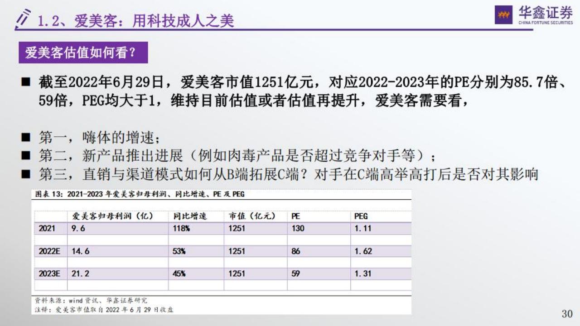Select the 爱美客归母利润（亿） column header
The width and height of the screenshot is (580, 326).
(x=112, y=216)
